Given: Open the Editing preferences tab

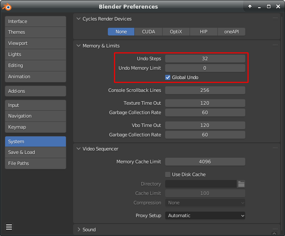Looking at the screenshot, I should 36,65.
